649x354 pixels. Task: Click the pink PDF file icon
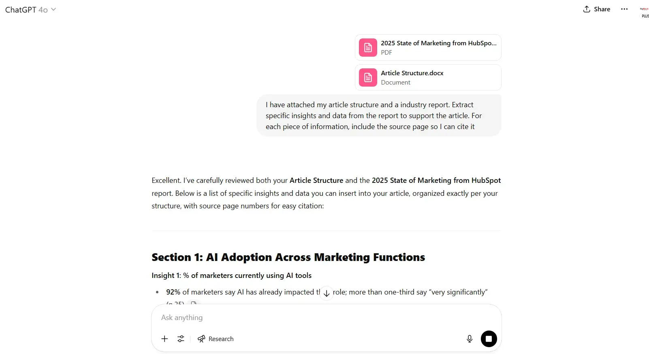[367, 47]
